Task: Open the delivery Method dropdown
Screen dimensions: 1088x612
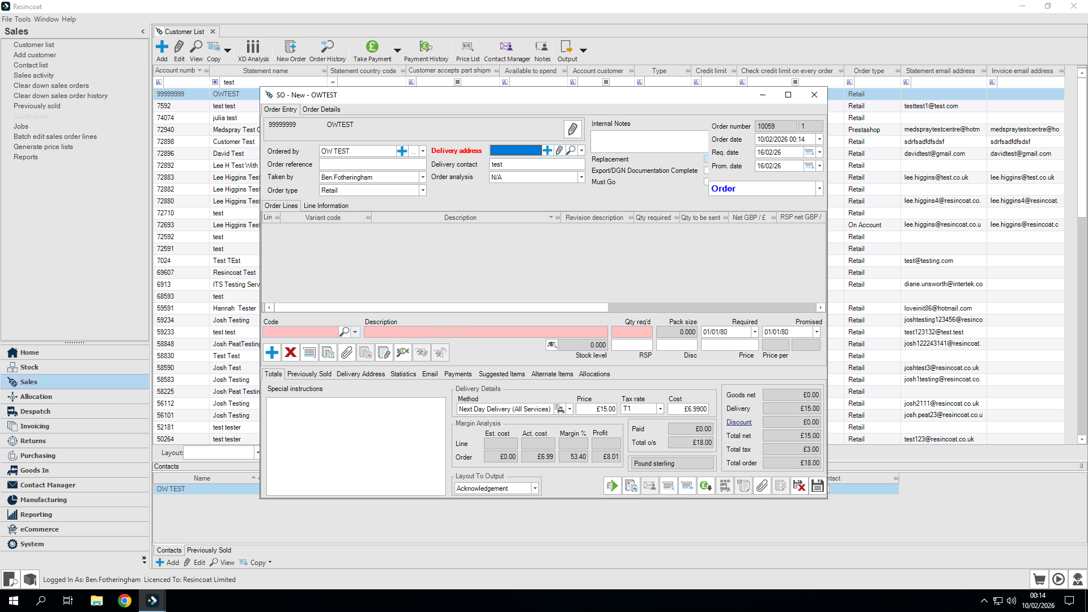Action: point(569,409)
